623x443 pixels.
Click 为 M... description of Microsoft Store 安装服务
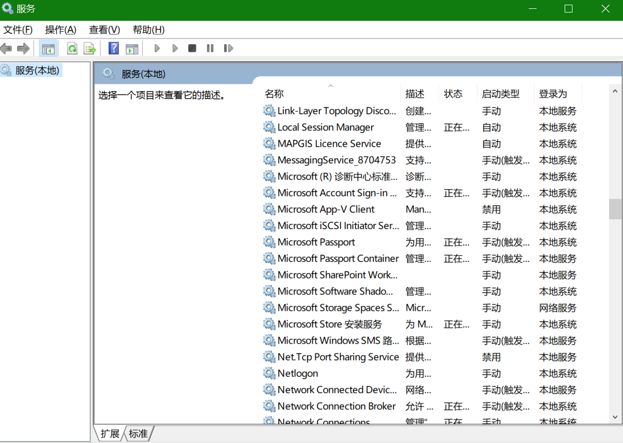click(x=419, y=324)
